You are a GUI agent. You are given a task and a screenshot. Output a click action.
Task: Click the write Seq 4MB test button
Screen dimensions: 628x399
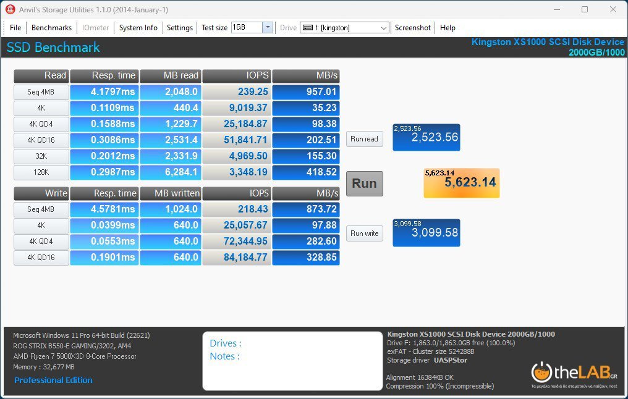click(x=41, y=209)
